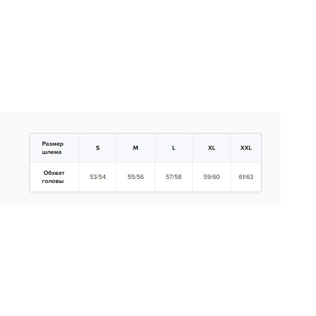The image size is (316, 316).
Task: Click the word 'Обхват' in second row
Action: coord(54,173)
